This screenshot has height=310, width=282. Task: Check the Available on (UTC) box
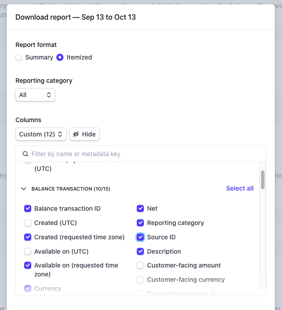click(28, 251)
